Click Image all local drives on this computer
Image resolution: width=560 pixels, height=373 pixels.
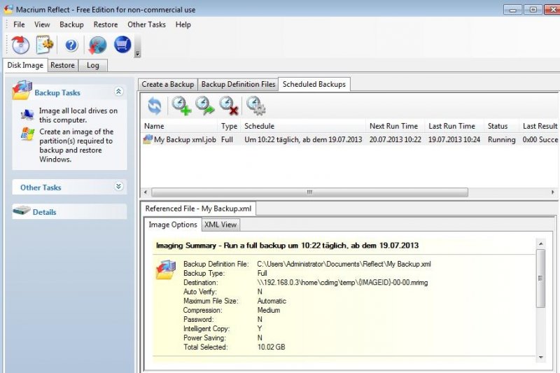pos(78,115)
